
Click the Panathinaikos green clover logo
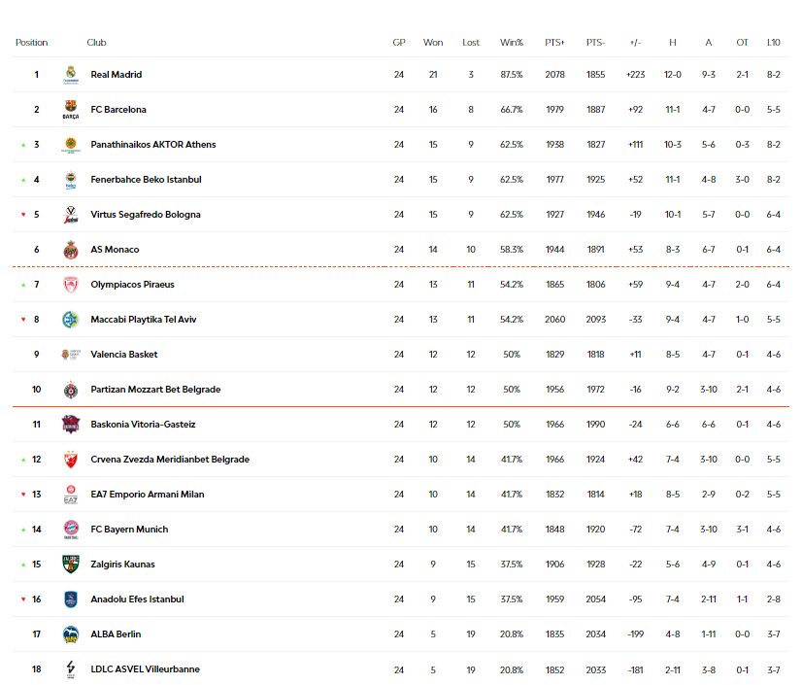71,145
